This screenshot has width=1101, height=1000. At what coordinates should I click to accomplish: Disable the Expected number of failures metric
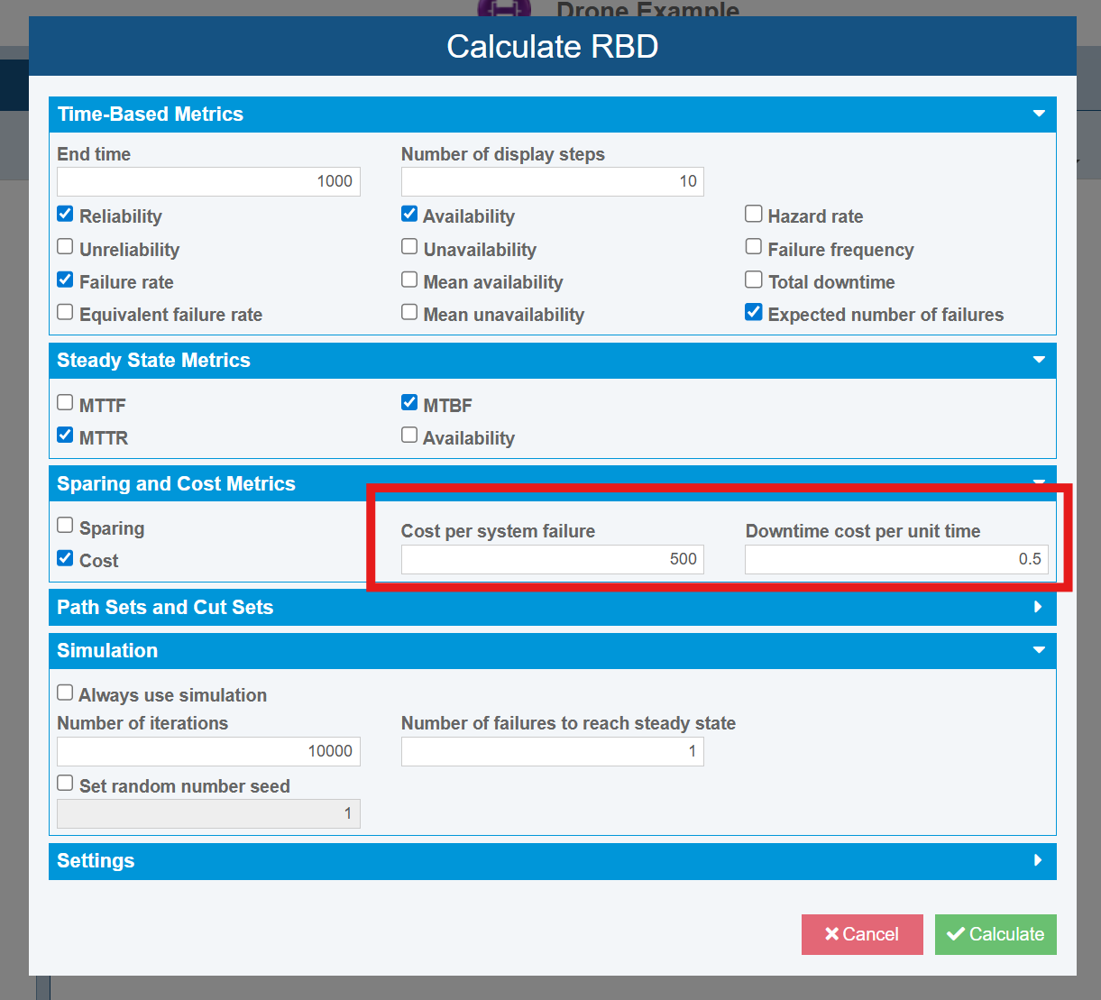click(x=753, y=311)
